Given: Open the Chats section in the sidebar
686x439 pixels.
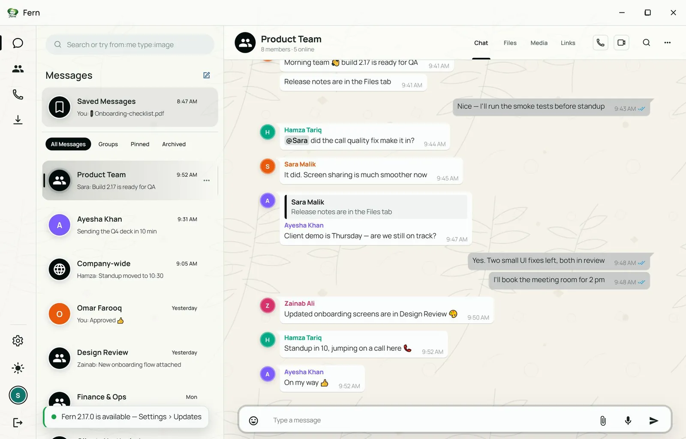Looking at the screenshot, I should (18, 43).
